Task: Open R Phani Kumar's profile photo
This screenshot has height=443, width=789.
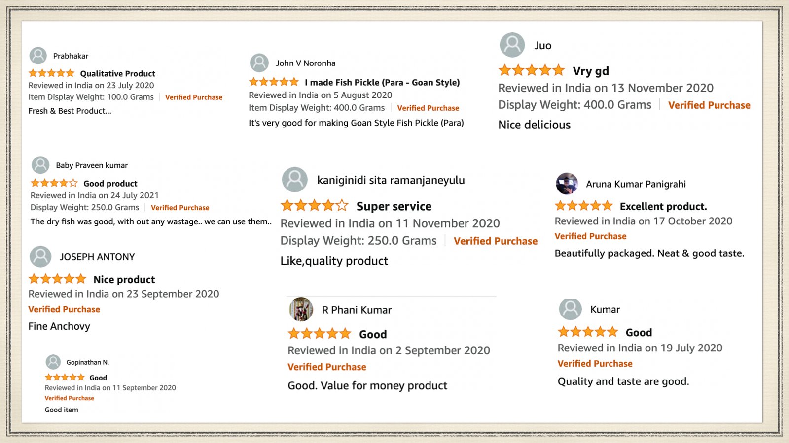Action: [301, 310]
